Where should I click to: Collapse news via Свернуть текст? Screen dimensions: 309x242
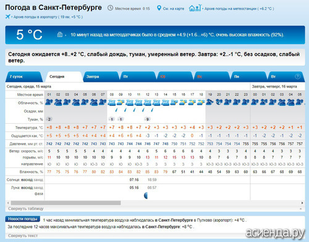point(23,235)
